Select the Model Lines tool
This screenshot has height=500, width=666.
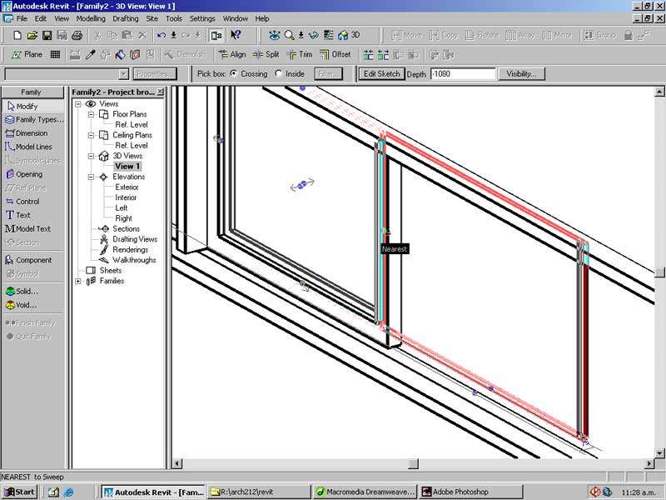28,147
